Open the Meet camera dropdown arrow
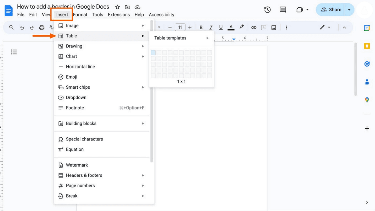This screenshot has height=211, width=375. pos(307,10)
